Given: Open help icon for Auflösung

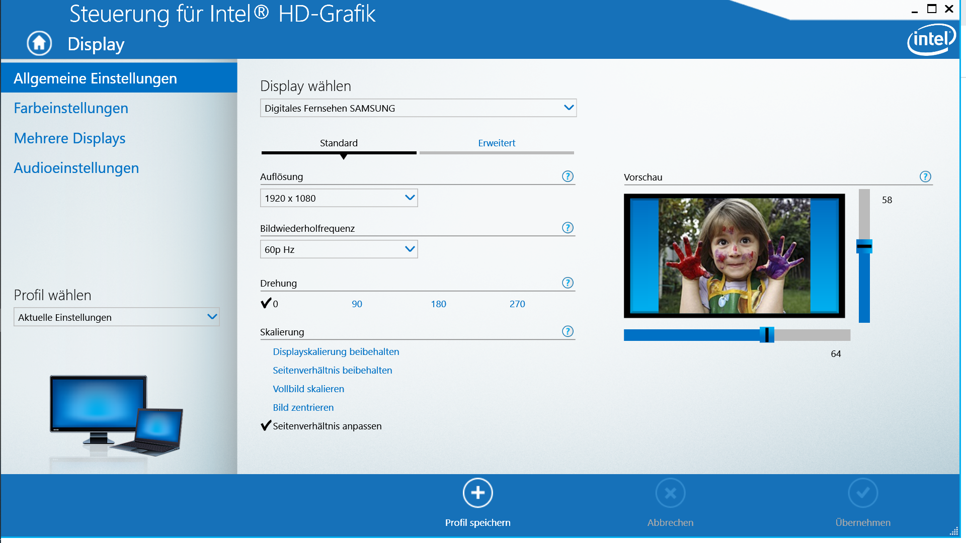Looking at the screenshot, I should pyautogui.click(x=568, y=176).
